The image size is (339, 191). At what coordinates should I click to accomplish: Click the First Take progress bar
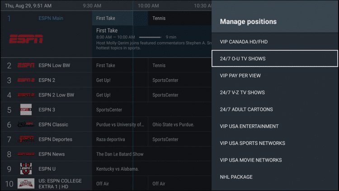click(x=150, y=37)
